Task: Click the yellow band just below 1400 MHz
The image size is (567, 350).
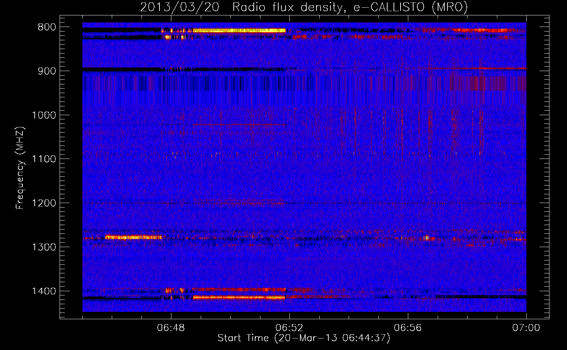Action: (239, 297)
